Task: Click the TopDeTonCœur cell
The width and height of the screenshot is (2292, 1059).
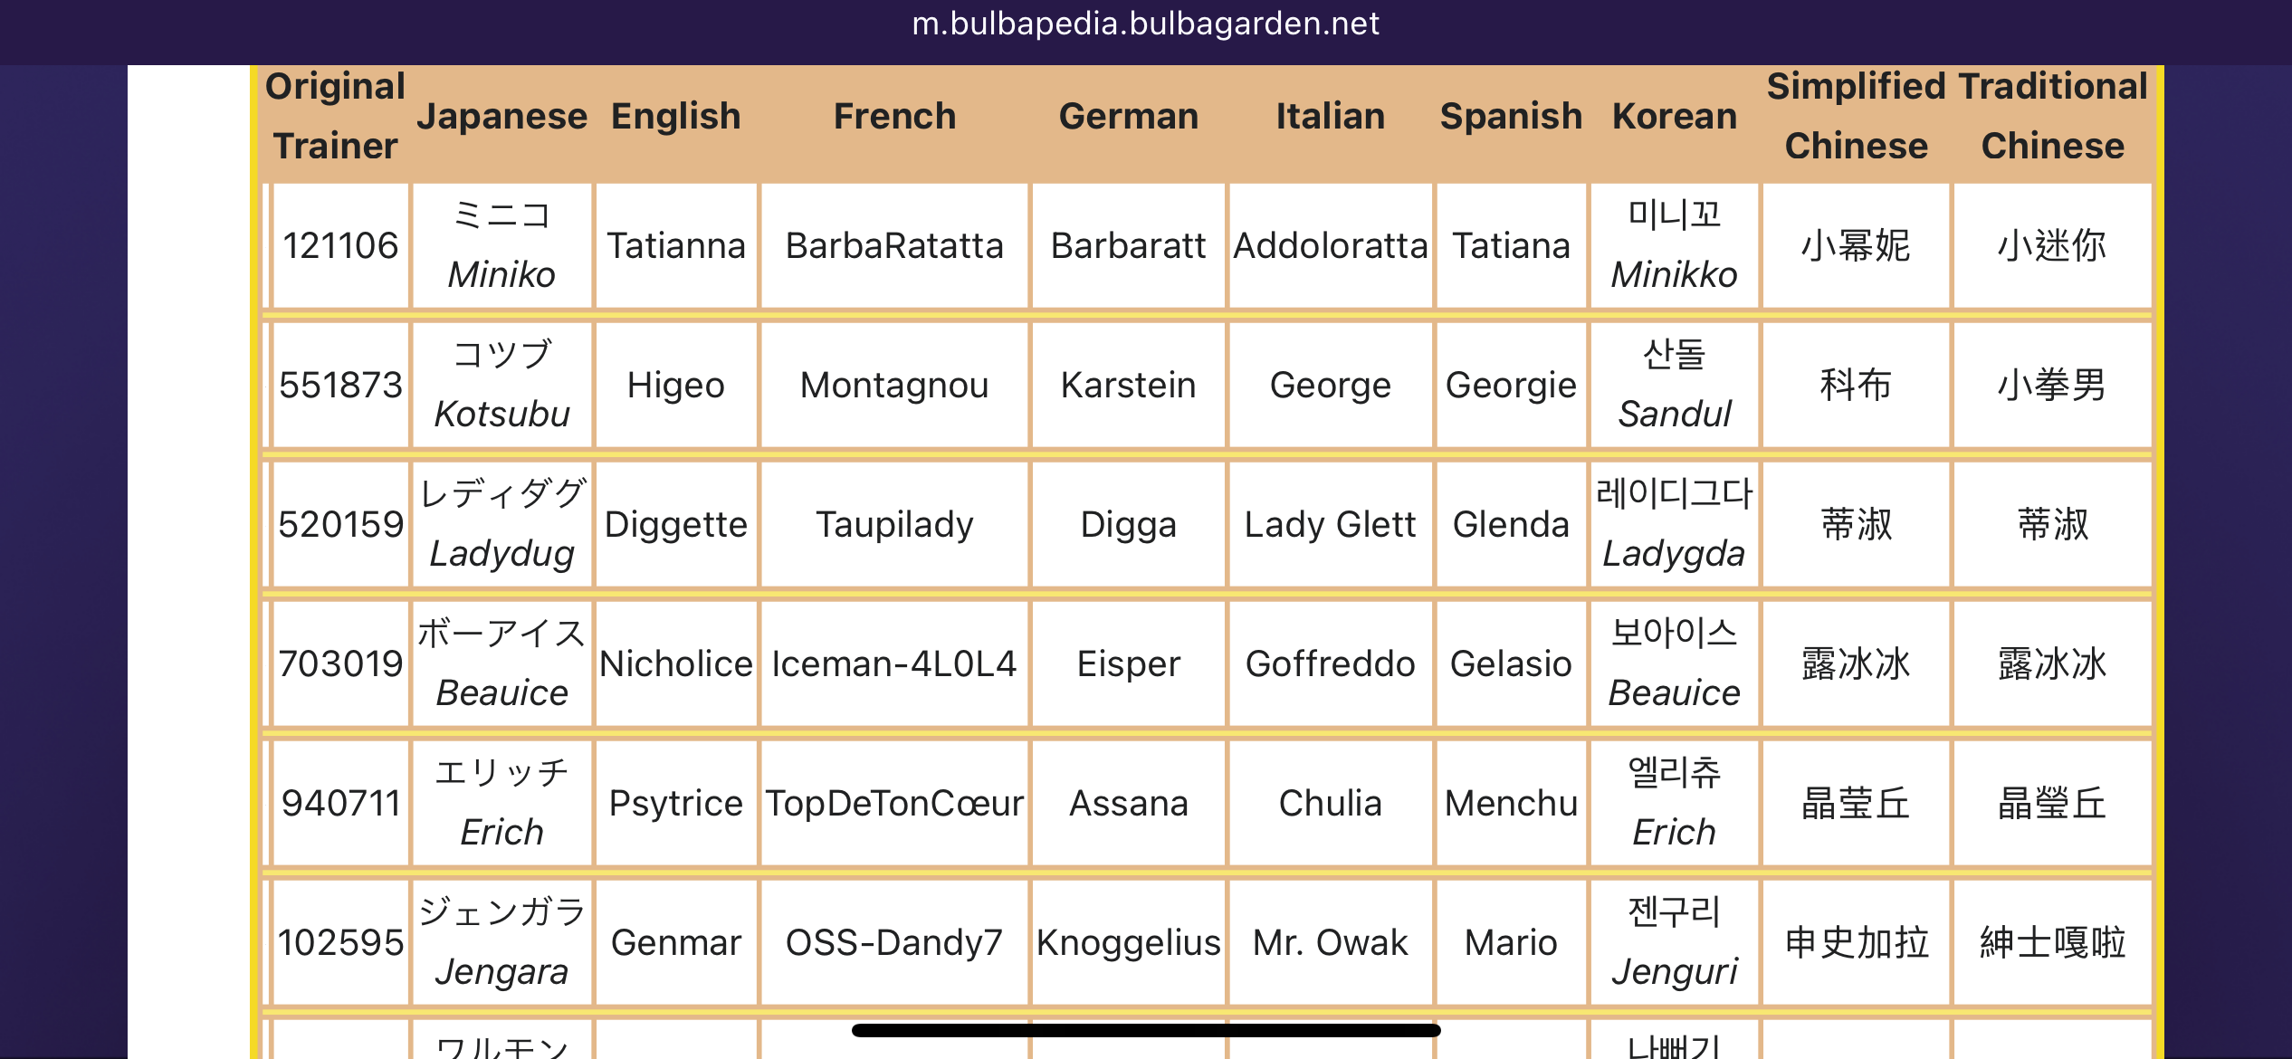Action: pos(894,803)
